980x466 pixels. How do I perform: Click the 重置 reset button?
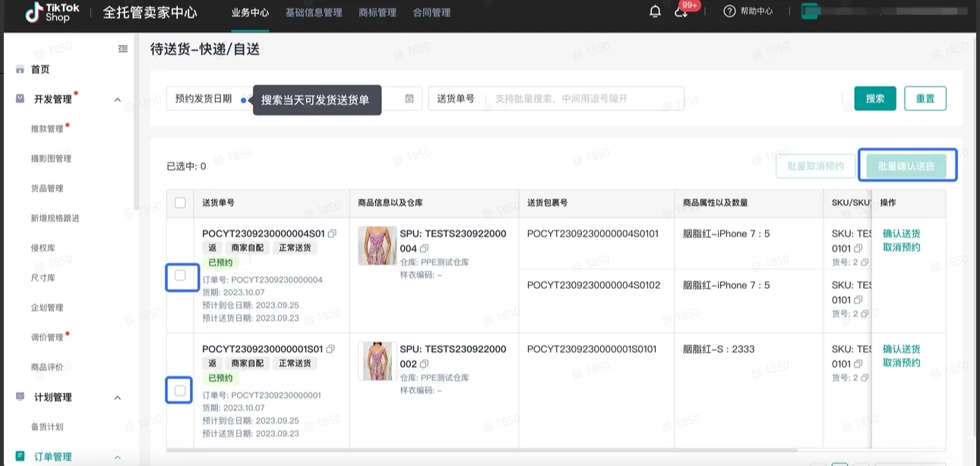tap(925, 99)
